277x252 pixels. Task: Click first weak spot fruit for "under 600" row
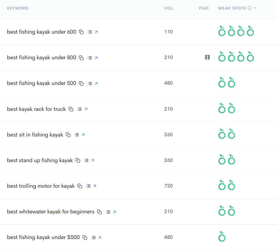pyautogui.click(x=222, y=31)
